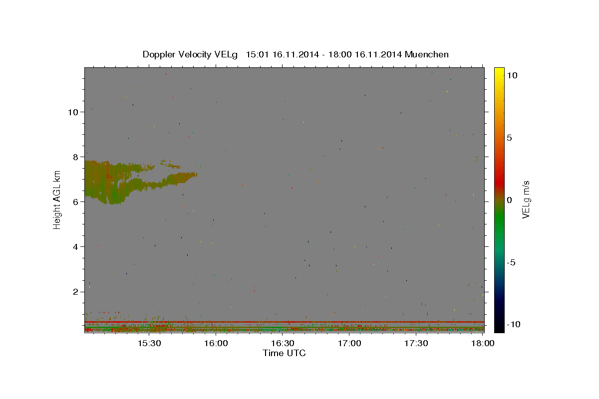Click the 16:30 time tick label
The width and height of the screenshot is (599, 399).
(283, 343)
